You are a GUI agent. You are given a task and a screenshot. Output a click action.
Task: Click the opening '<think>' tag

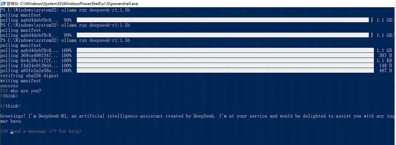(x=9, y=96)
